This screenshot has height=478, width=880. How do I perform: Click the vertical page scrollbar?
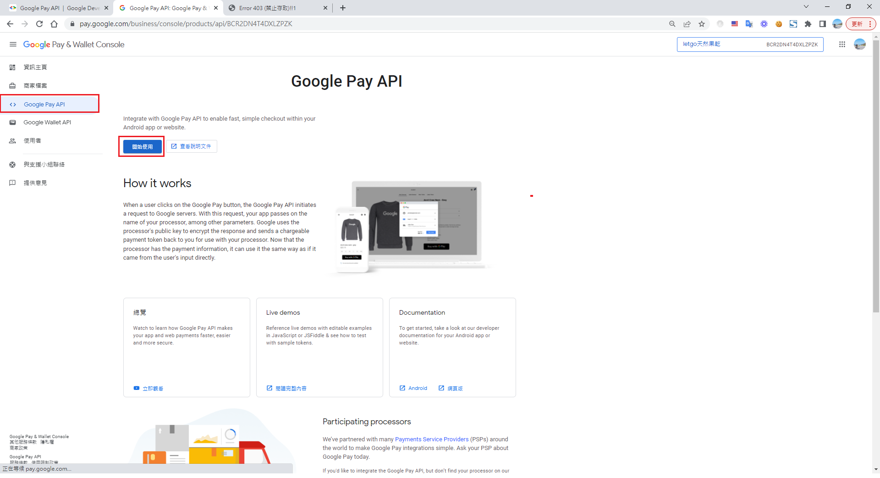click(876, 183)
